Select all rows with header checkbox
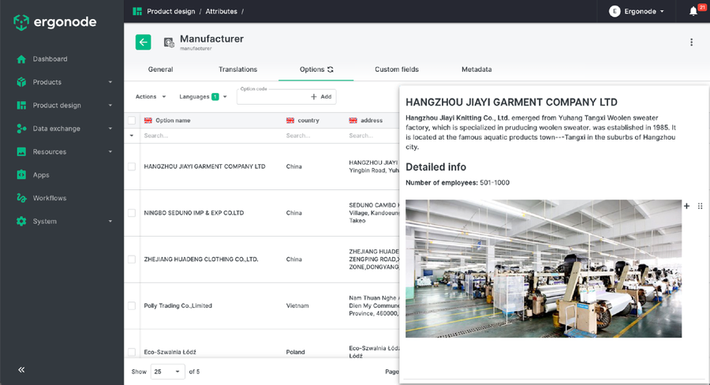 (x=132, y=121)
